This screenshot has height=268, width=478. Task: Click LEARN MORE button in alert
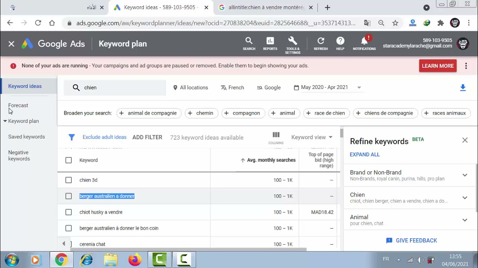coord(438,66)
